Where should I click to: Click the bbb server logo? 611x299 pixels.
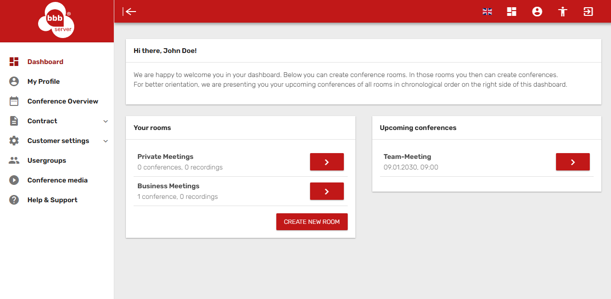point(56,20)
